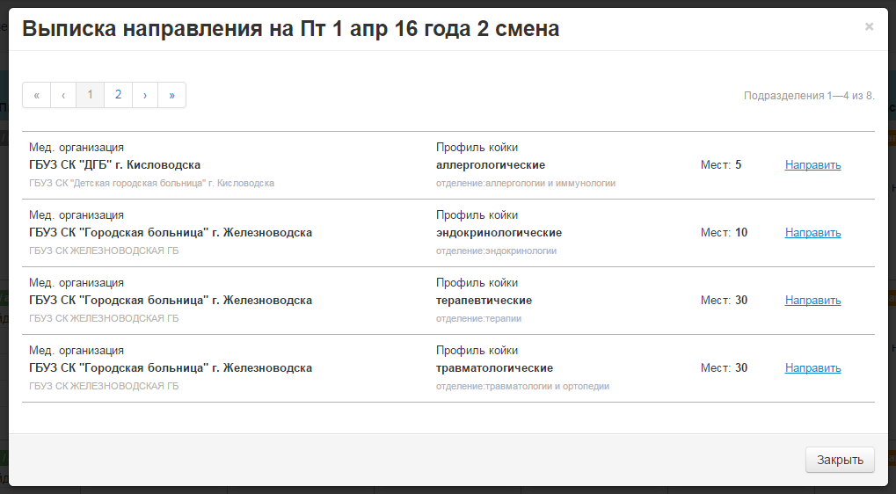Click Железноводска hospital name in травматологические row
Image resolution: width=896 pixels, height=494 pixels.
171,367
